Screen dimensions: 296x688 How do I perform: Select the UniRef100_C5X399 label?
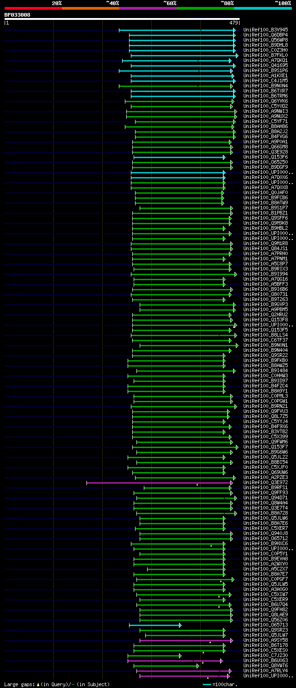click(x=265, y=437)
